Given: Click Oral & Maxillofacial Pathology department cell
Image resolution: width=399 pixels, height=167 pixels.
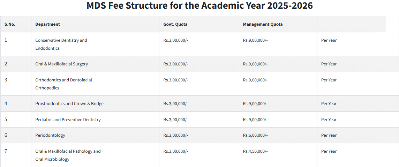Looking at the screenshot, I should click(x=68, y=155).
